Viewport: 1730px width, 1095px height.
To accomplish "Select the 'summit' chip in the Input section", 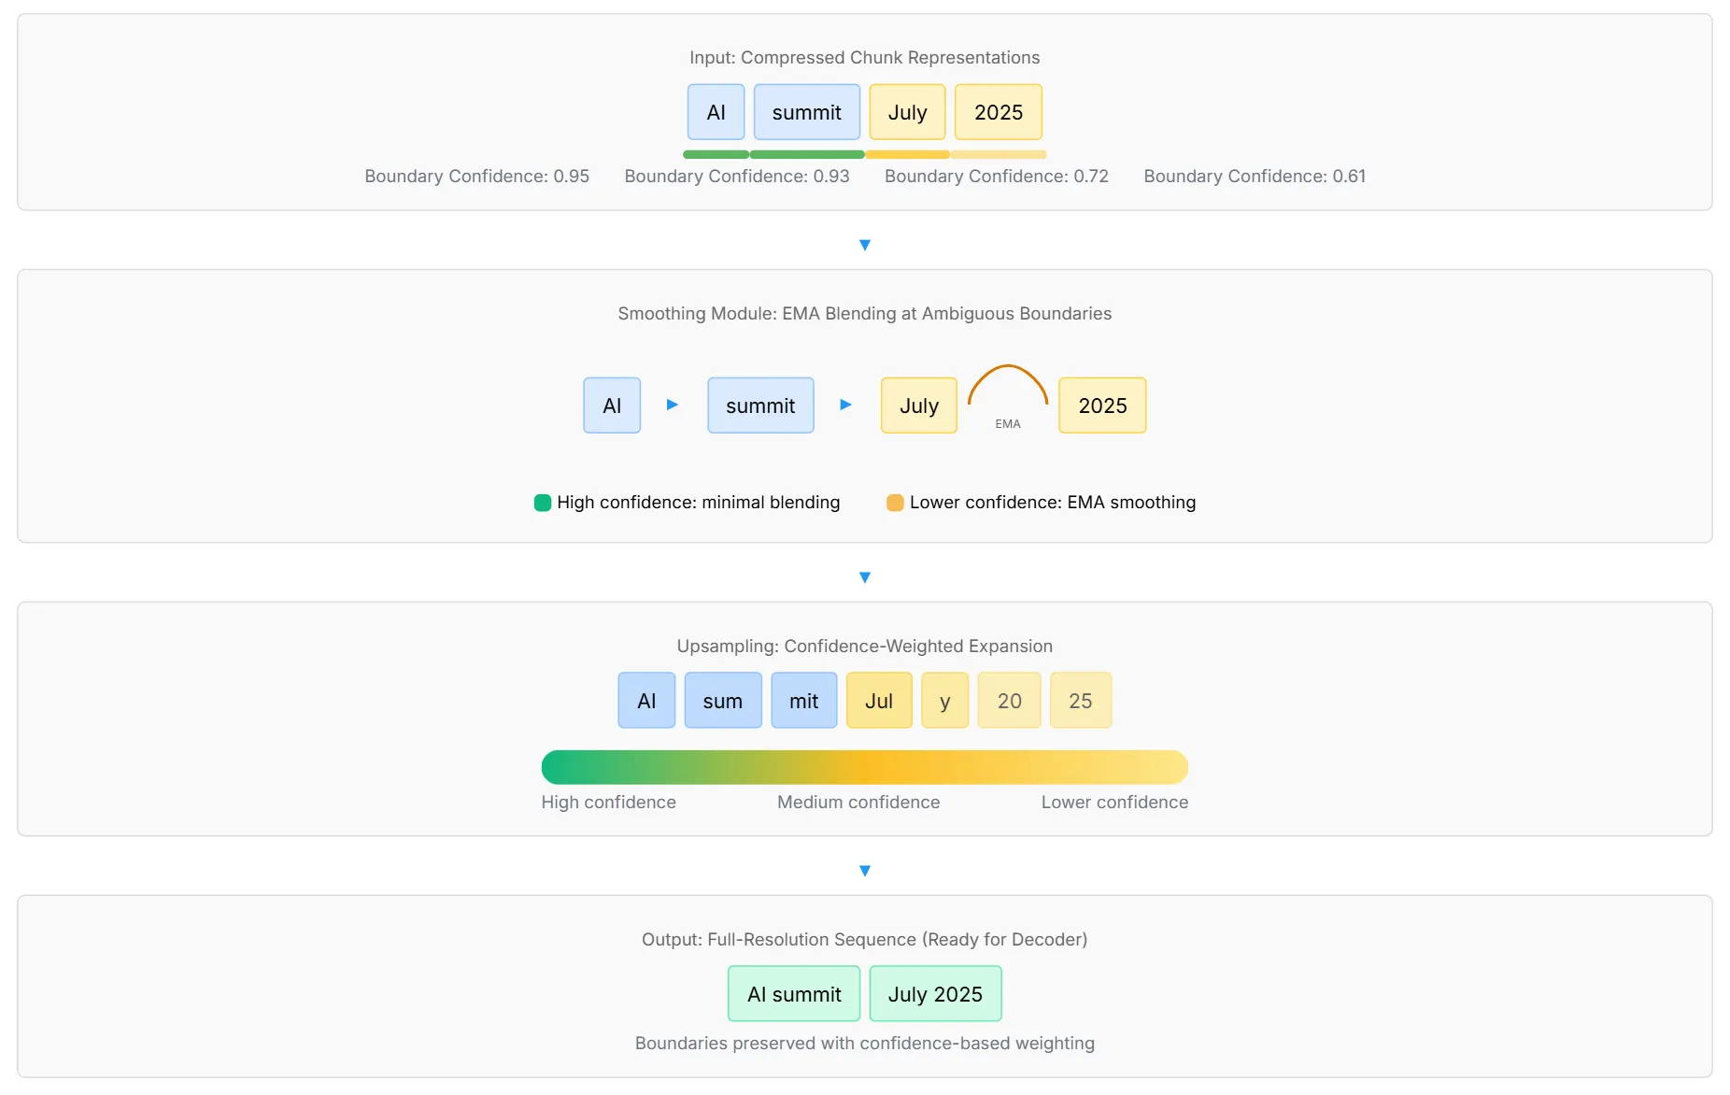I will tap(806, 112).
